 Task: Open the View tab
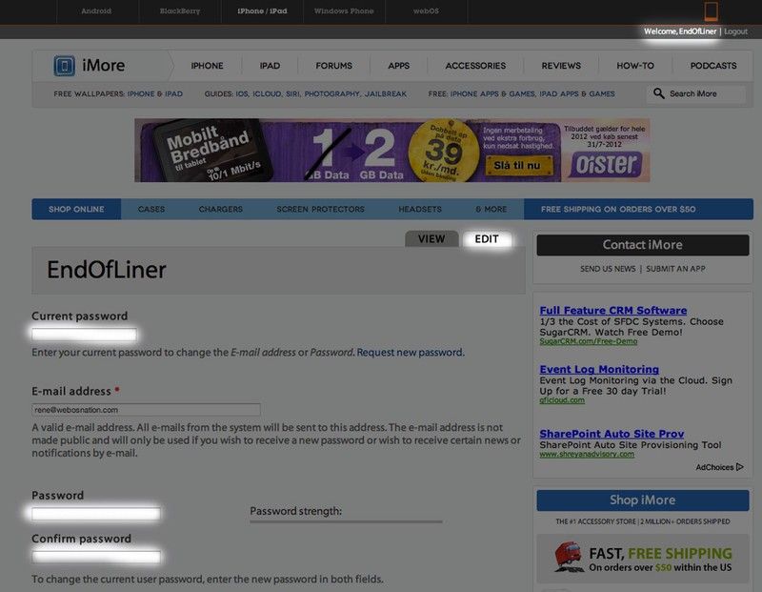tap(431, 238)
